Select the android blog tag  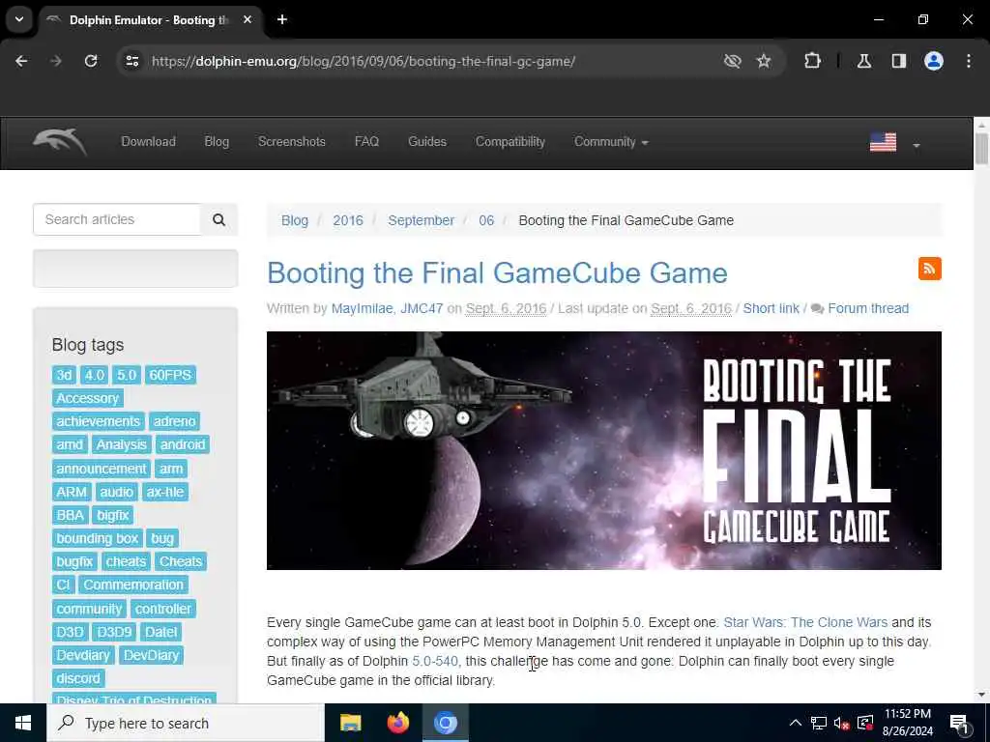point(183,444)
